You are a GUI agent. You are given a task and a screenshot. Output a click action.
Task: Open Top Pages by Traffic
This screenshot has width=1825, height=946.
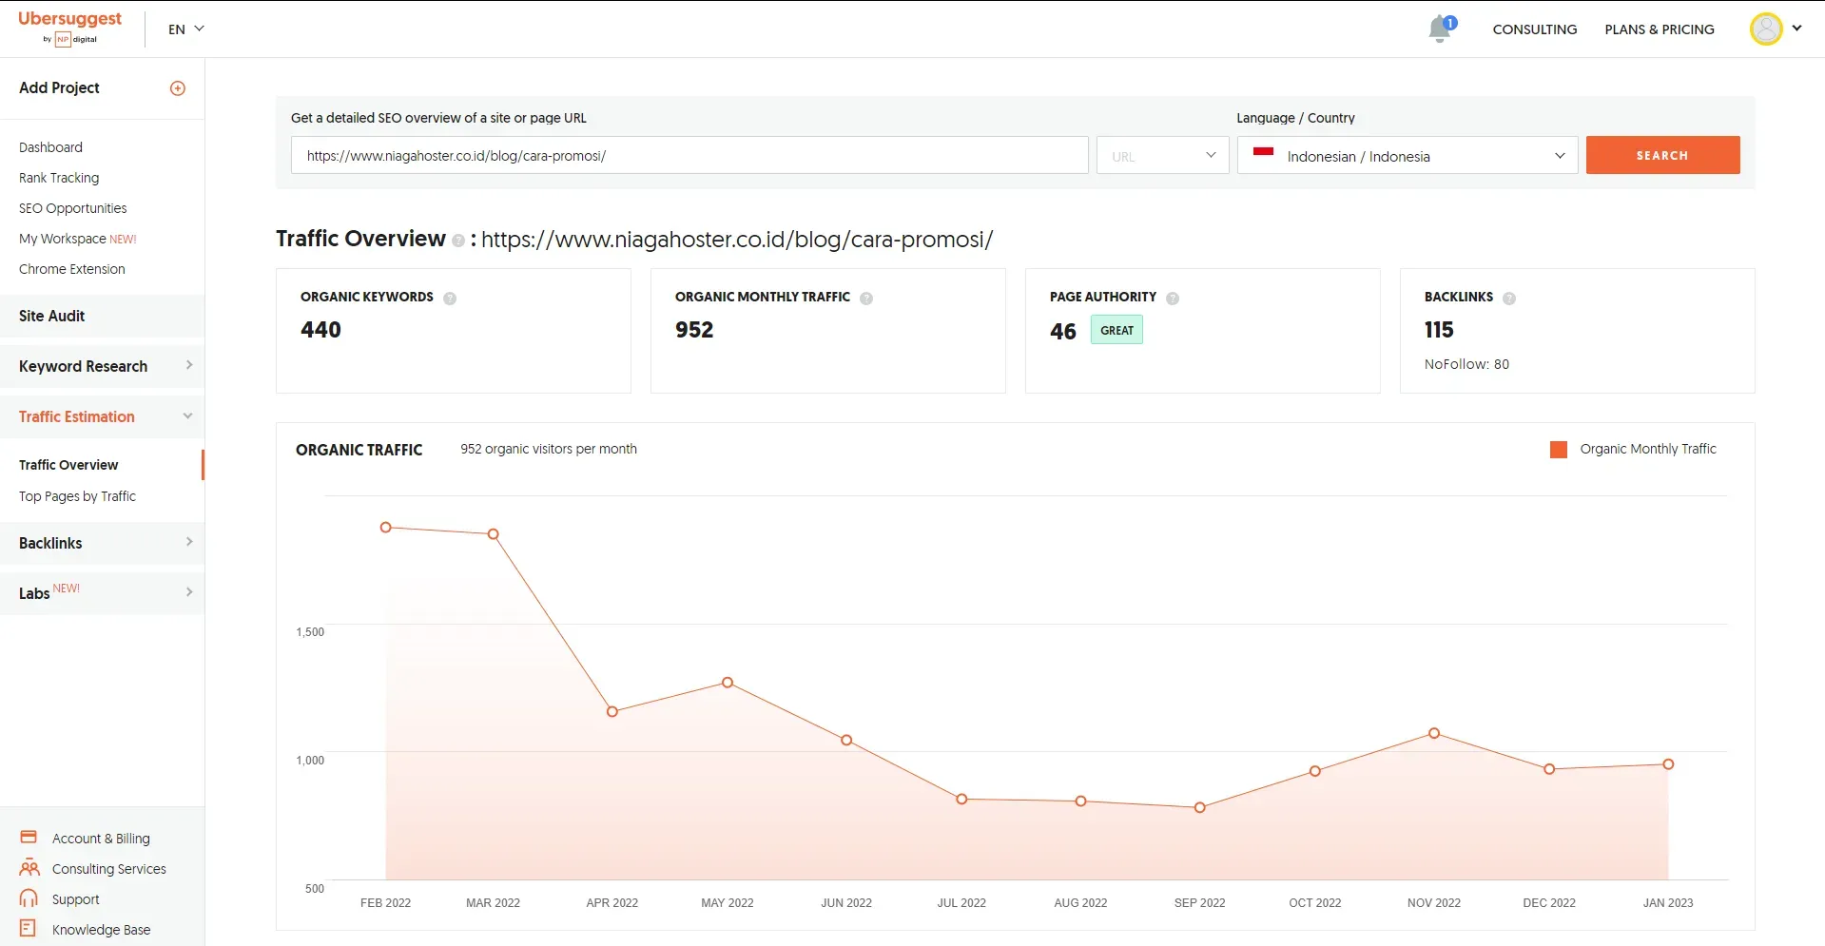pyautogui.click(x=77, y=496)
